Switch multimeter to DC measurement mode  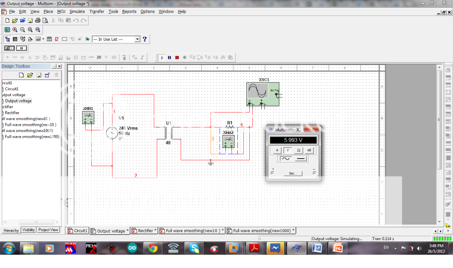point(300,159)
